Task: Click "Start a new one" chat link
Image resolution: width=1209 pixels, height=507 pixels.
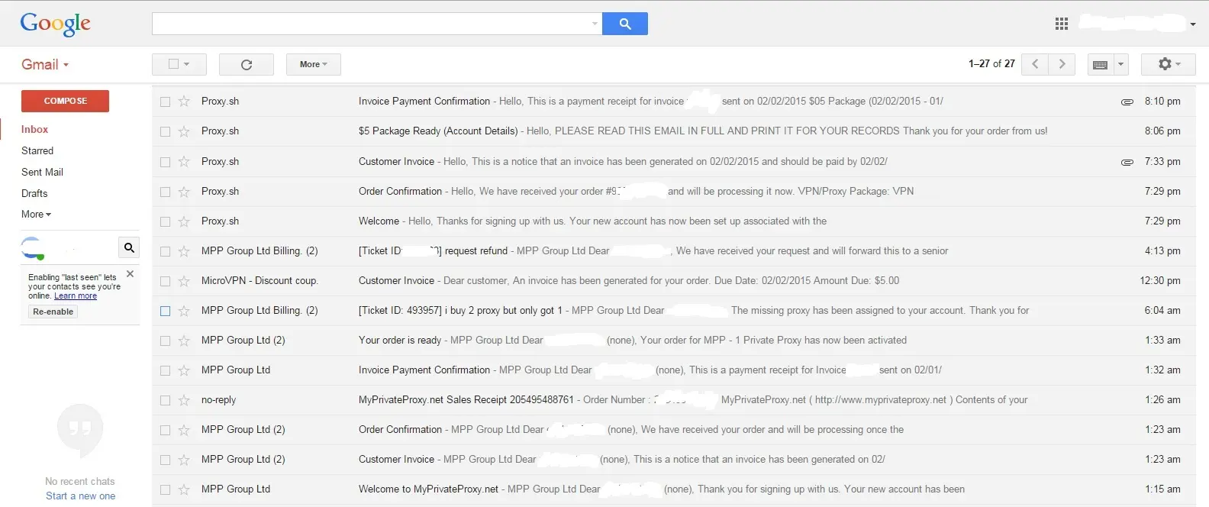Action: tap(80, 496)
